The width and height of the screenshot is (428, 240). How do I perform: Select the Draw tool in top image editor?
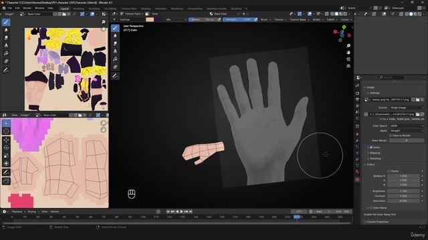pyautogui.click(x=6, y=22)
